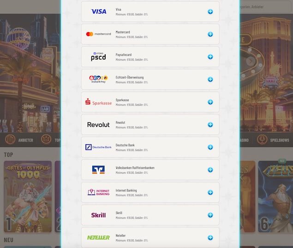
Task: Click the Skrill logo
Action: [98, 215]
